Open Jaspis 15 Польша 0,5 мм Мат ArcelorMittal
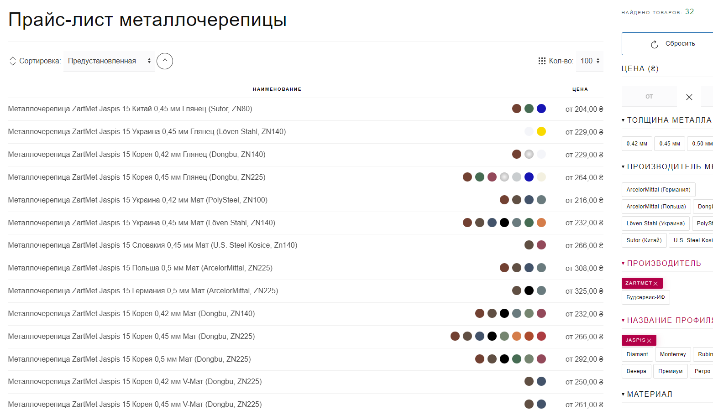The height and width of the screenshot is (410, 713). tap(140, 268)
